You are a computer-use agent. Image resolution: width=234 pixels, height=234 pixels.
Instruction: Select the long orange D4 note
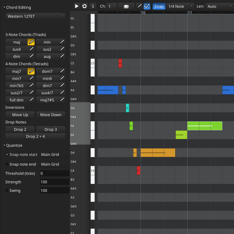point(158,153)
